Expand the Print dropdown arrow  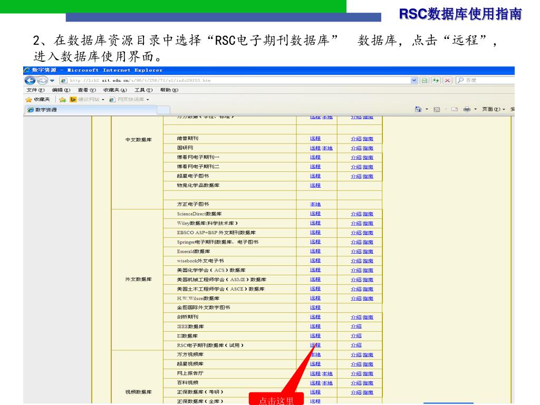pyautogui.click(x=476, y=110)
